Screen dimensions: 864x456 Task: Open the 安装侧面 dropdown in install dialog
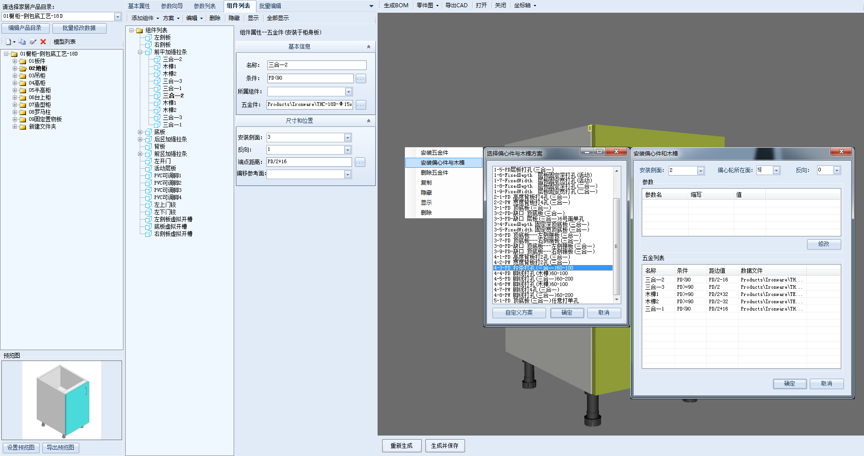(700, 171)
